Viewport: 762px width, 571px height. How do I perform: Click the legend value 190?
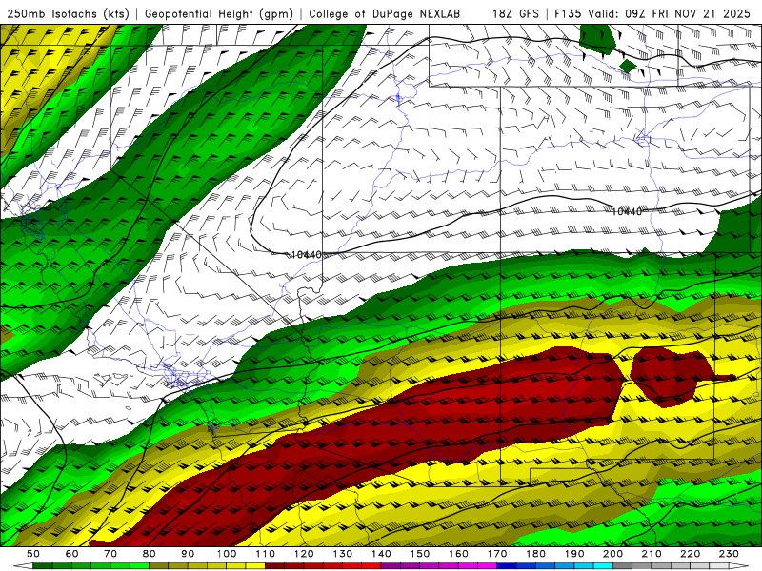pos(574,554)
